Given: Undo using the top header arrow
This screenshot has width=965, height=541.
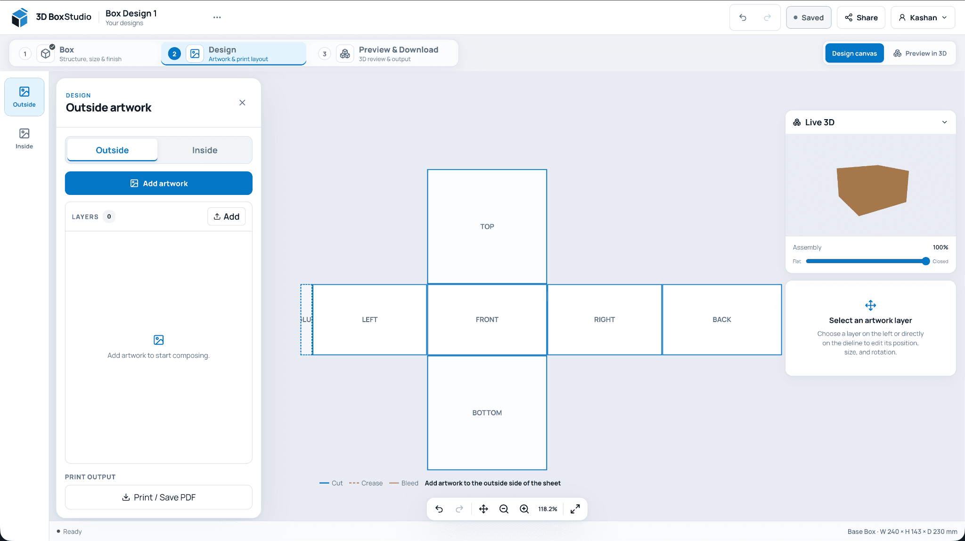Looking at the screenshot, I should point(743,17).
